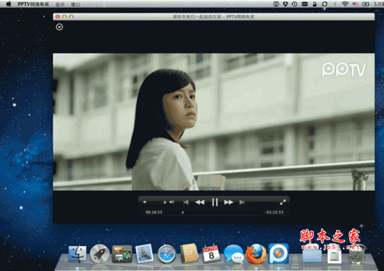Open Mail eagle stamp icon in Dock
The image size is (384, 271).
[x=144, y=254]
